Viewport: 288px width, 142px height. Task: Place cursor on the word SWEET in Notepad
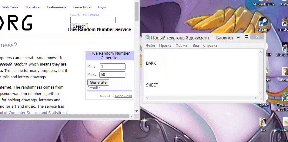(152, 85)
